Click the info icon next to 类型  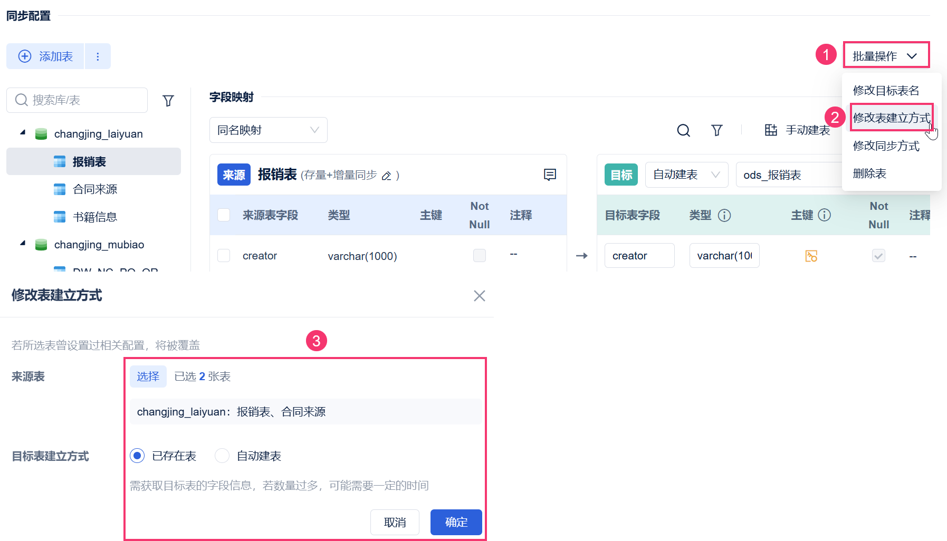point(724,215)
